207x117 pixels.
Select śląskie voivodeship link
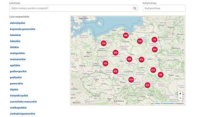[14, 89]
